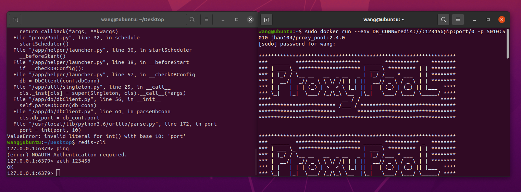Viewport: 521px width, 192px height.
Task: Maximize the wang@ubuntu: ~ terminal window
Action: [x=488, y=20]
